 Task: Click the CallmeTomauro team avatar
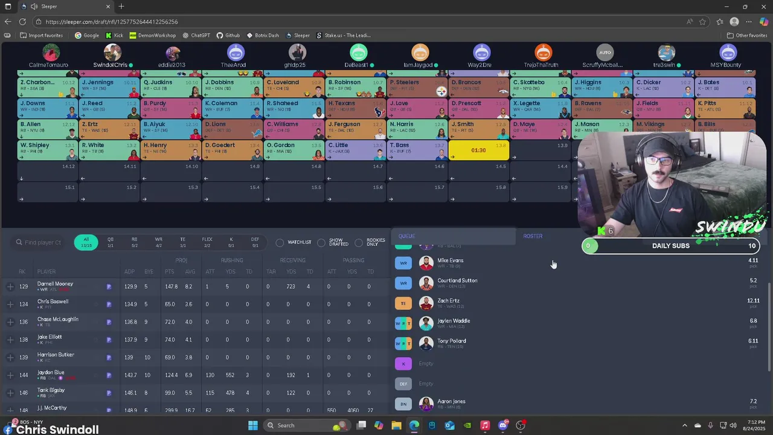click(50, 53)
